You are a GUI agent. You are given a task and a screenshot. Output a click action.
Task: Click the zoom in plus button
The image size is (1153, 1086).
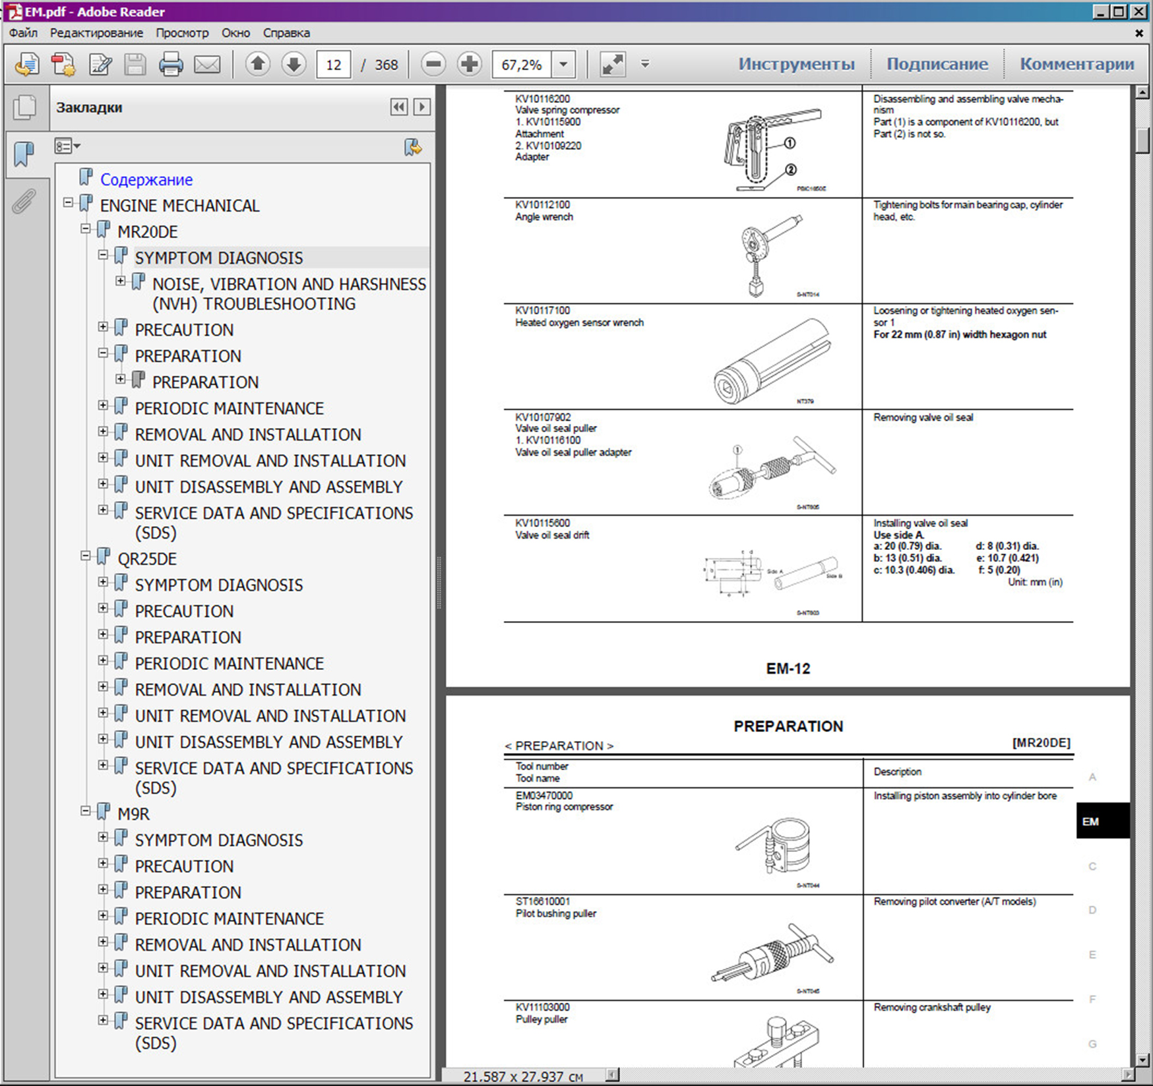pos(469,65)
